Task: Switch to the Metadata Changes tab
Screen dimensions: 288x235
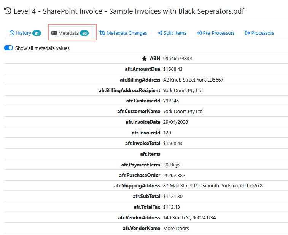Action: (x=127, y=33)
